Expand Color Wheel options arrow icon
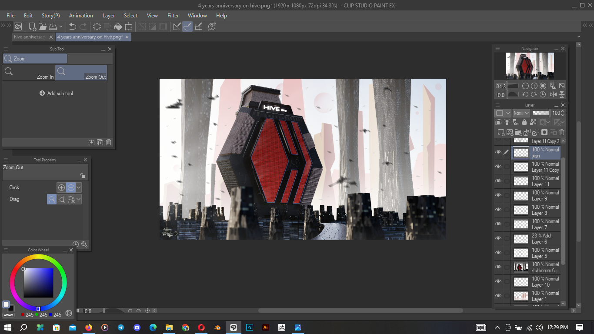The height and width of the screenshot is (334, 594). 69,313
